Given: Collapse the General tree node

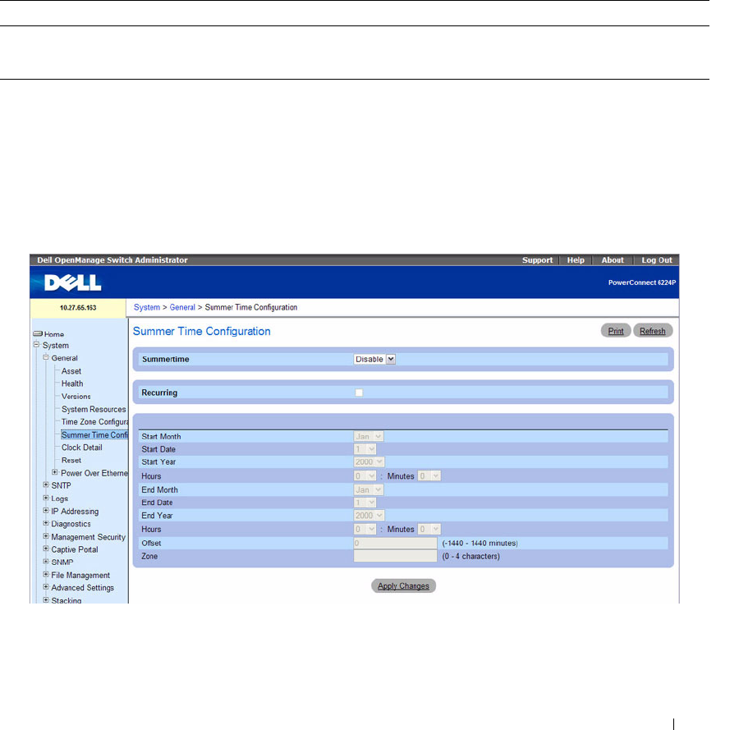Looking at the screenshot, I should tap(46, 357).
